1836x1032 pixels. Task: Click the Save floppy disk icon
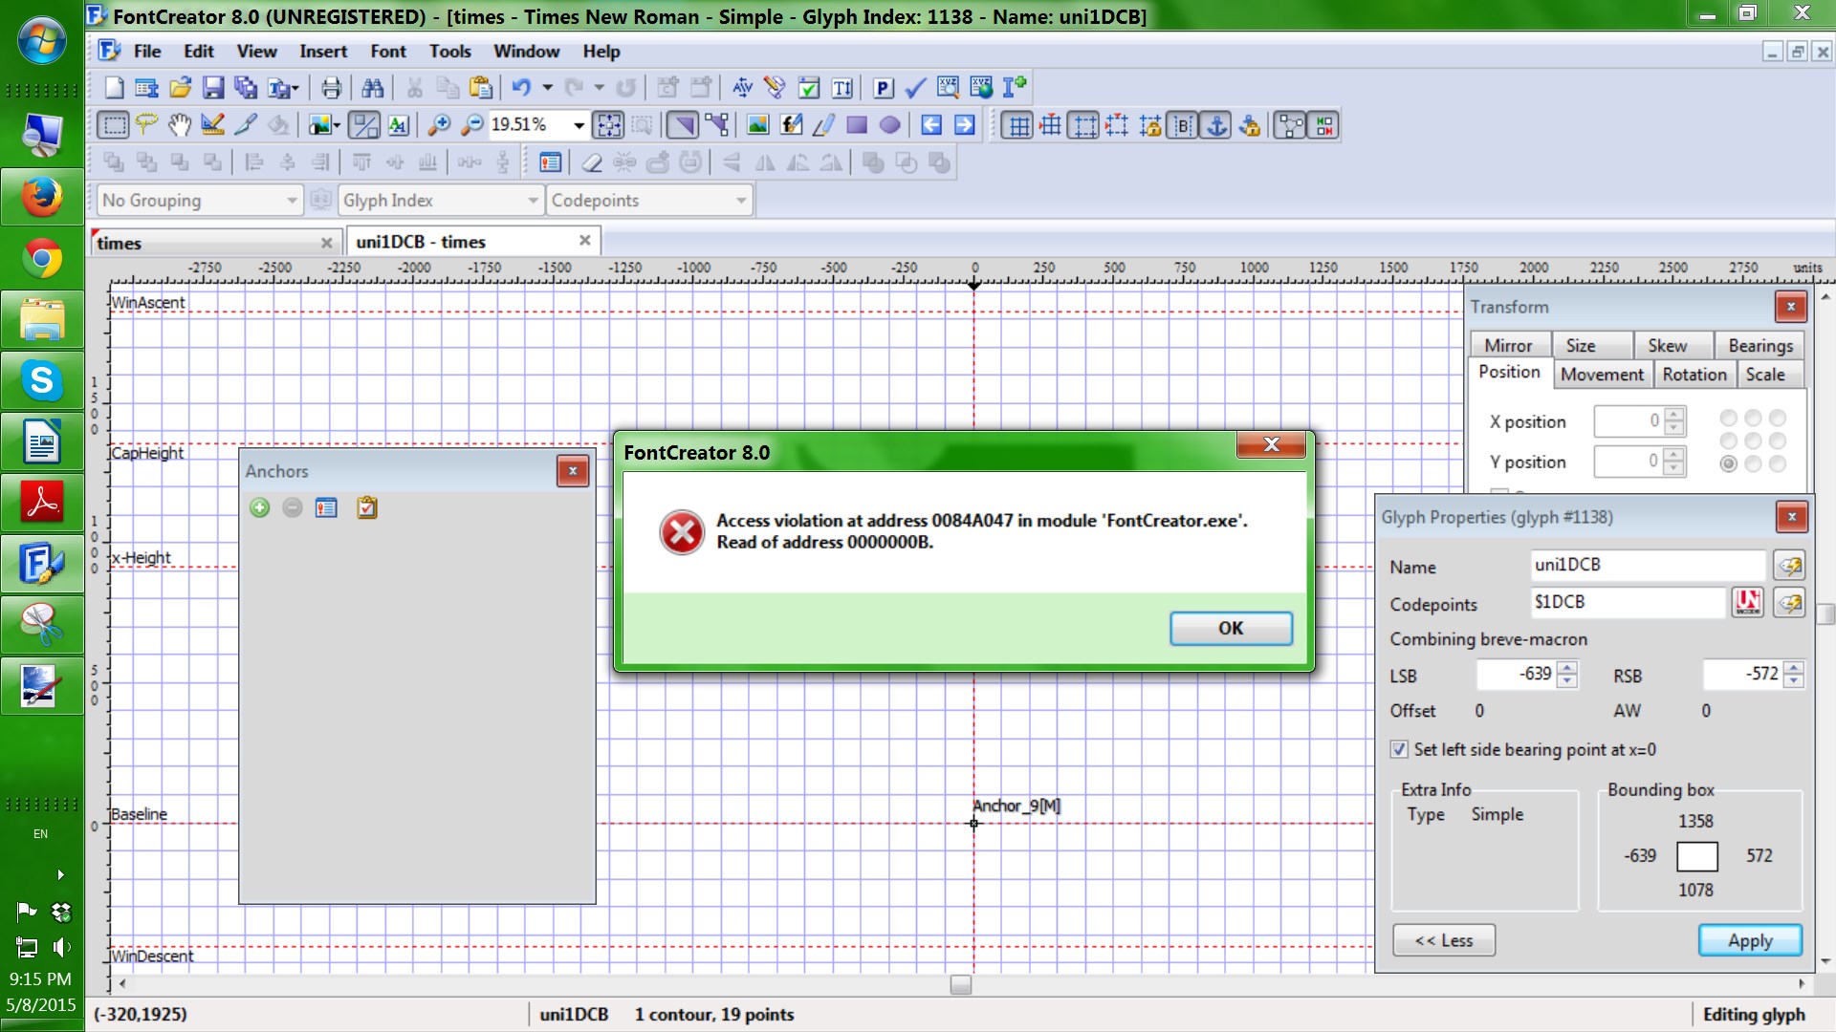(x=212, y=88)
